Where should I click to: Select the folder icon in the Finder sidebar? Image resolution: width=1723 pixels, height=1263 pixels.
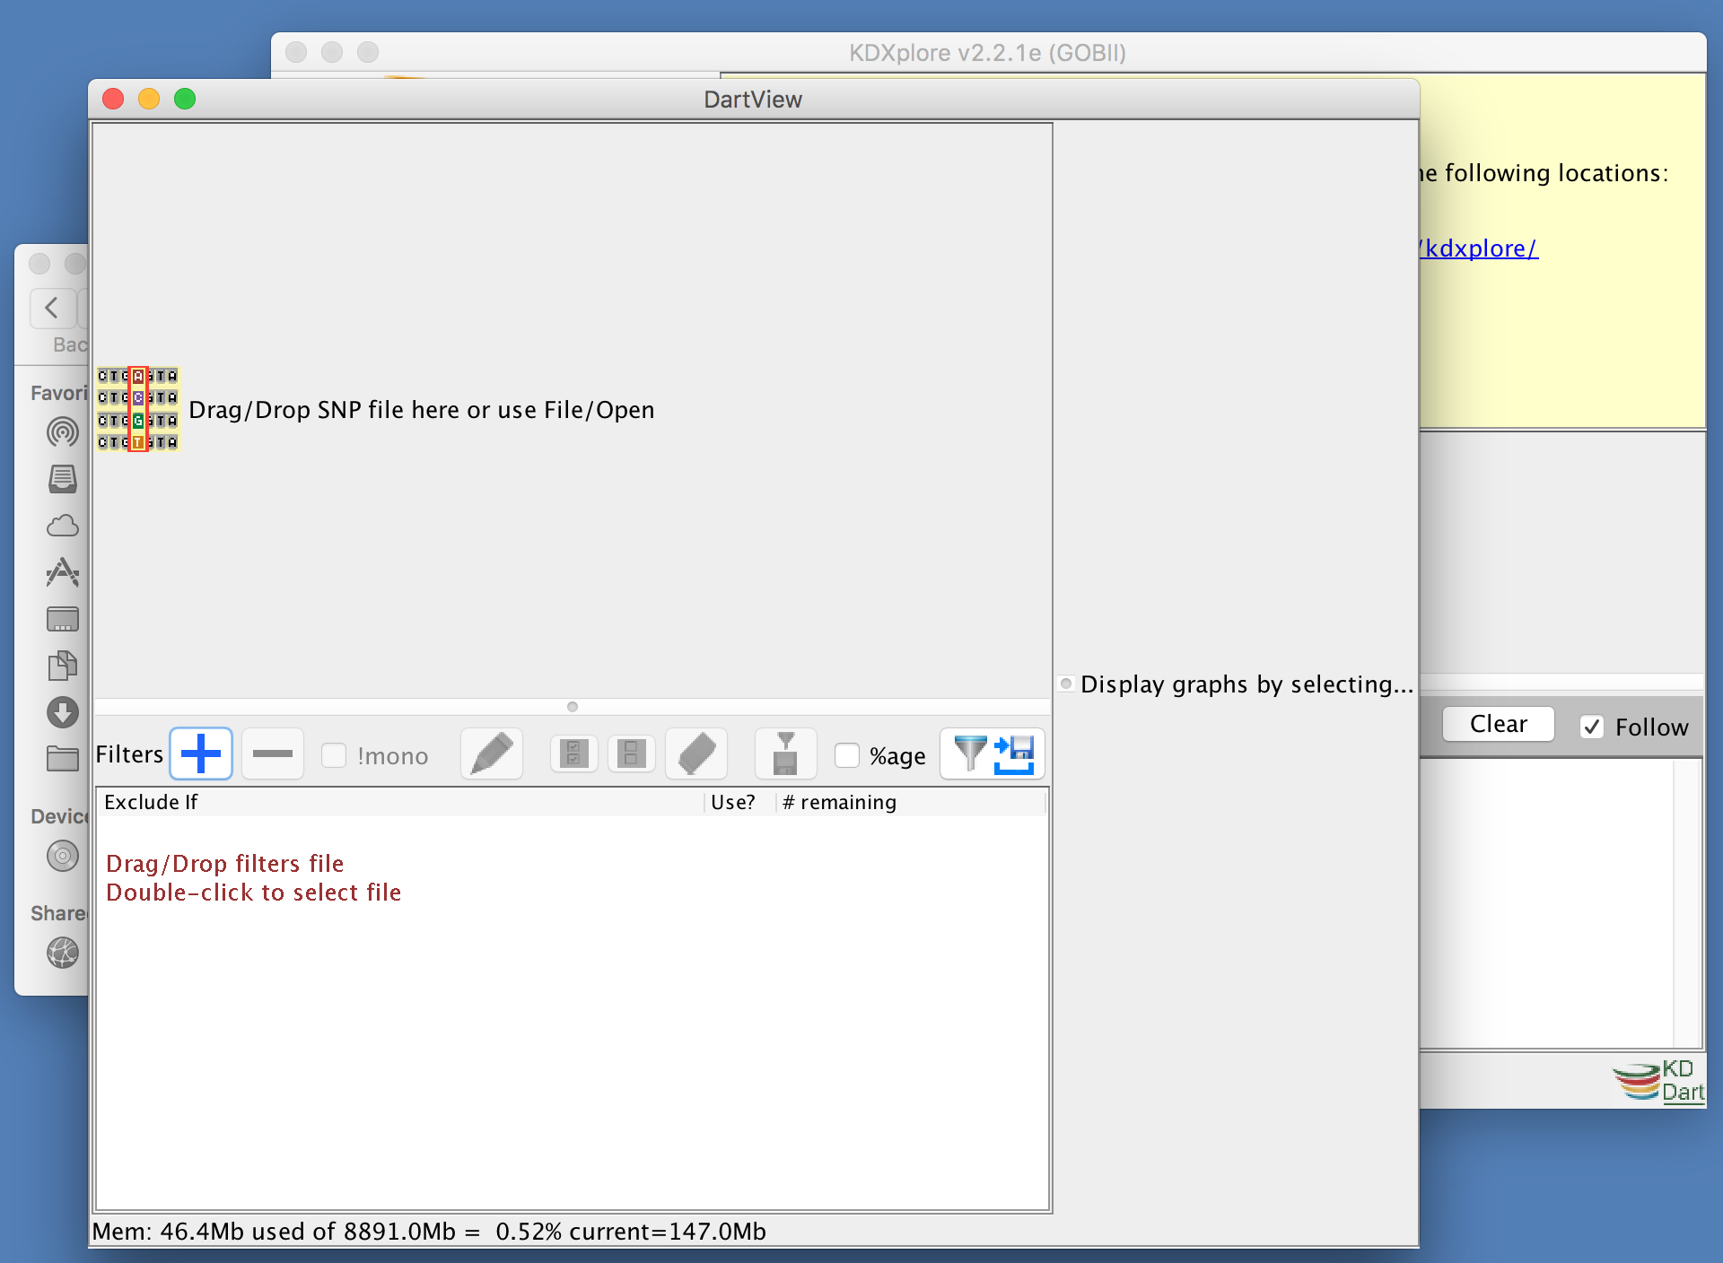[63, 759]
